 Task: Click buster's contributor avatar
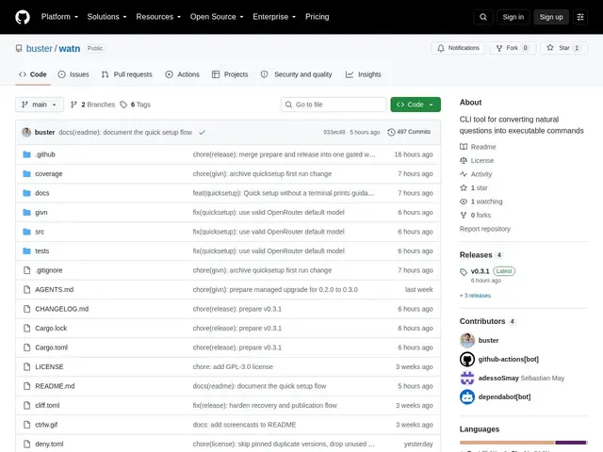(467, 340)
